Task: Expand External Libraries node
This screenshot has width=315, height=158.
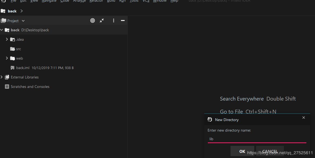Action: [2, 77]
